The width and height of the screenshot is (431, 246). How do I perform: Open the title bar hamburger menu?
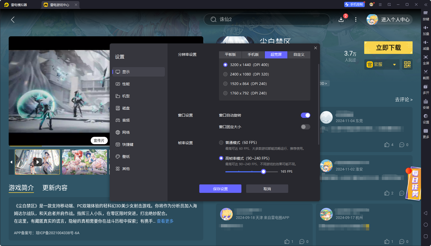point(380,4)
